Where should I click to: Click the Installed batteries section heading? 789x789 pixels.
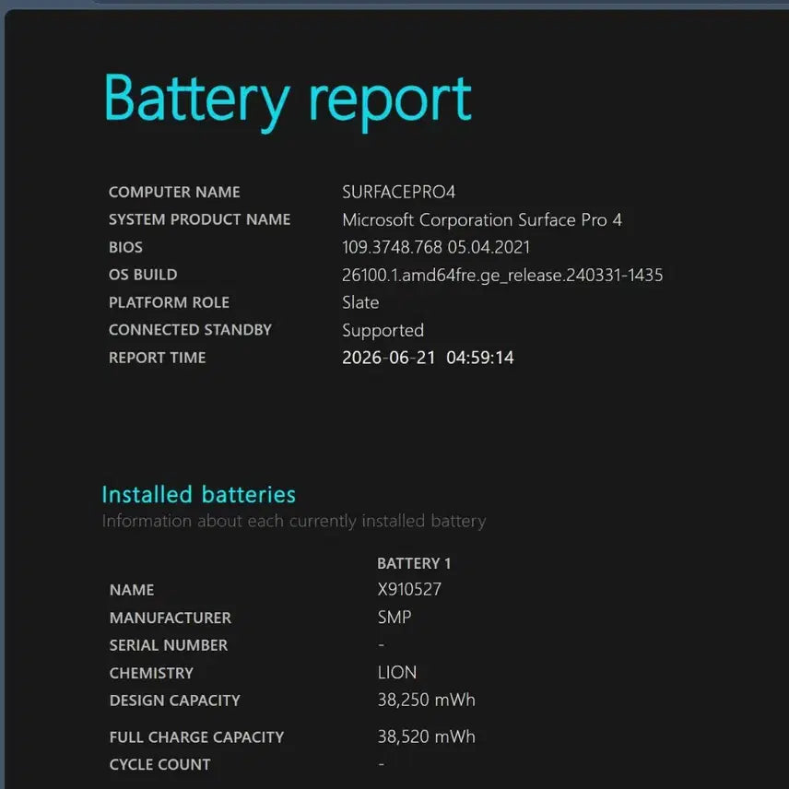tap(199, 495)
